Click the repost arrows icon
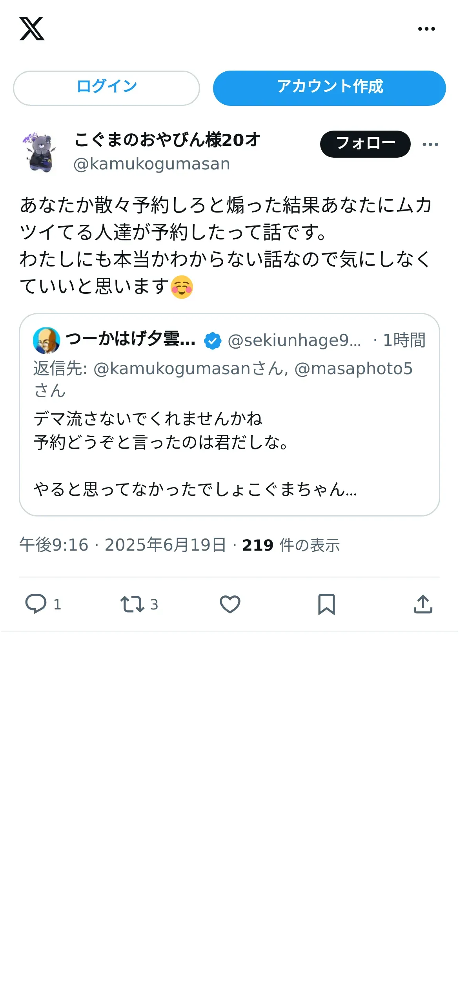This screenshot has width=459, height=993. pyautogui.click(x=132, y=604)
